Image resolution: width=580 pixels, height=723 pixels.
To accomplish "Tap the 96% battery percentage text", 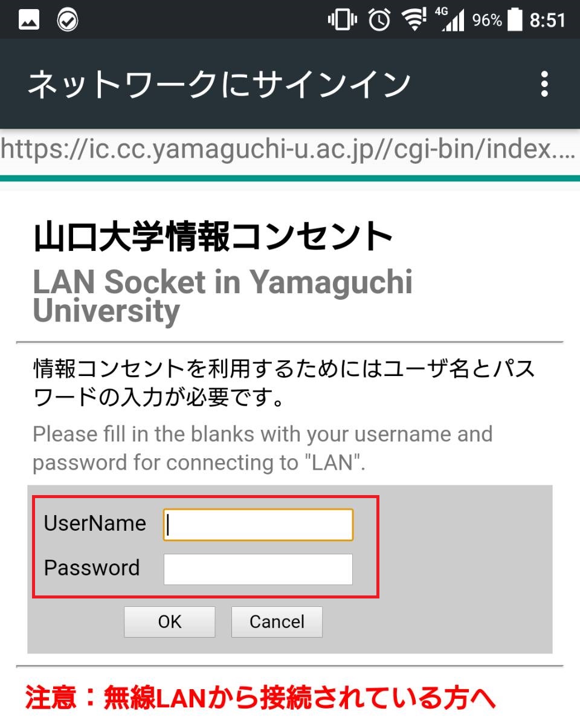I will pos(487,21).
